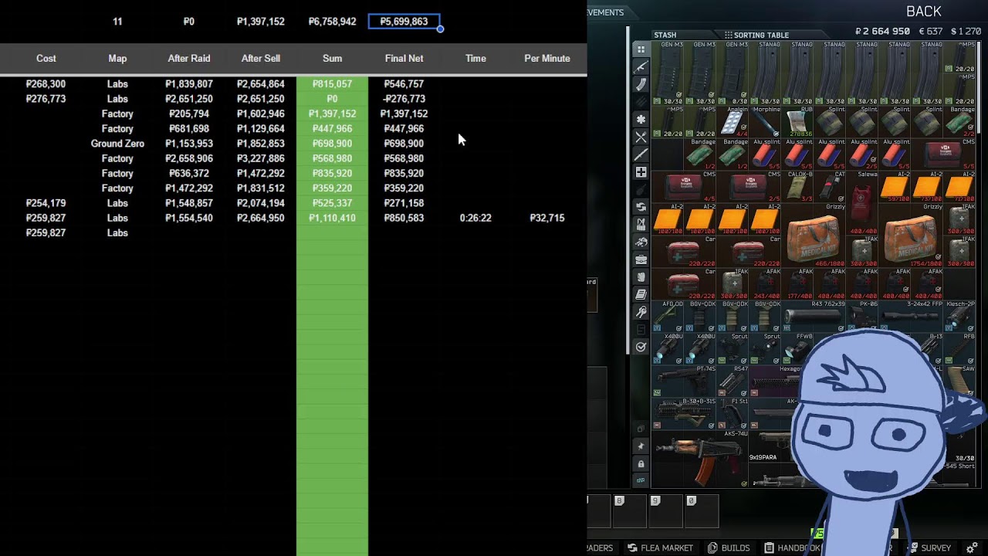This screenshot has width=988, height=556.
Task: Select the Ground Zero map cell
Action: 117,144
